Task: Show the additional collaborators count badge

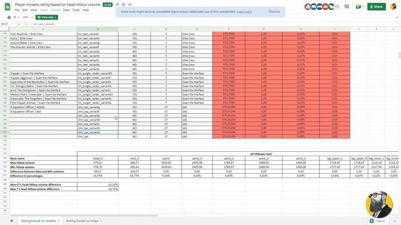Action: pos(337,7)
